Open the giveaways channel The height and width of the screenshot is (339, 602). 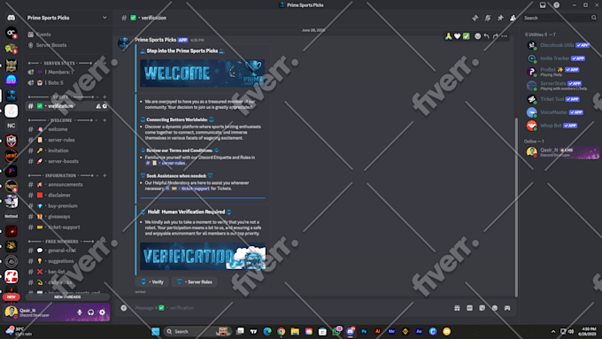(67, 217)
